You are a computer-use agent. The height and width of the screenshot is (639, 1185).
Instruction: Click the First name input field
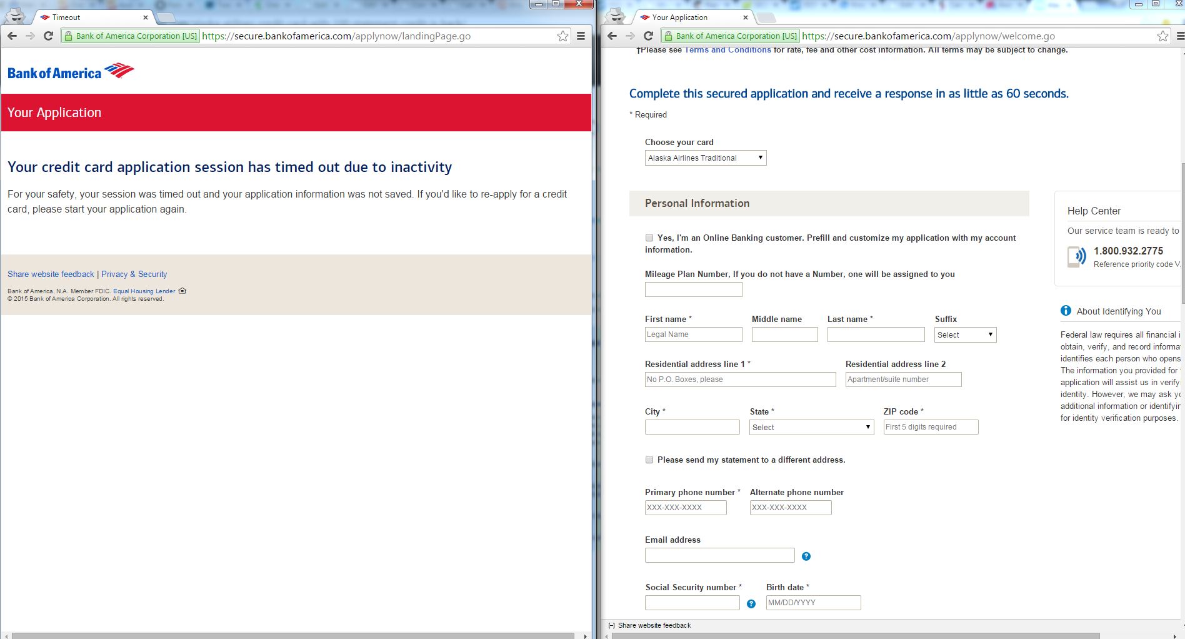(693, 335)
